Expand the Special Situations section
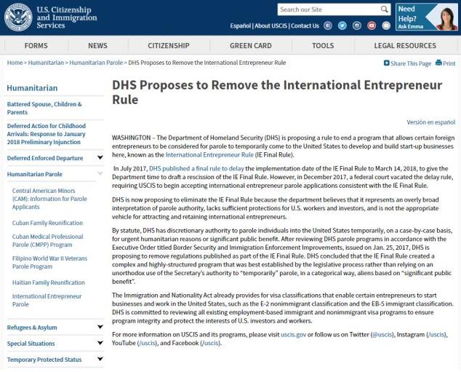461x372 pixels. click(100, 343)
